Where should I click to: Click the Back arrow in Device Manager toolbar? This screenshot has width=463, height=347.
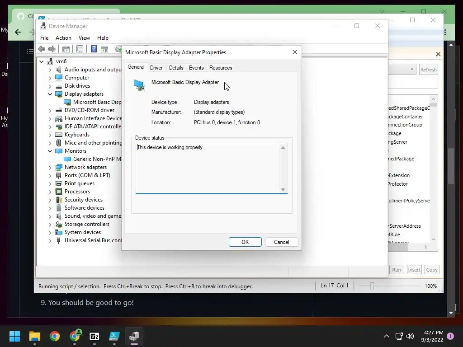click(42, 49)
